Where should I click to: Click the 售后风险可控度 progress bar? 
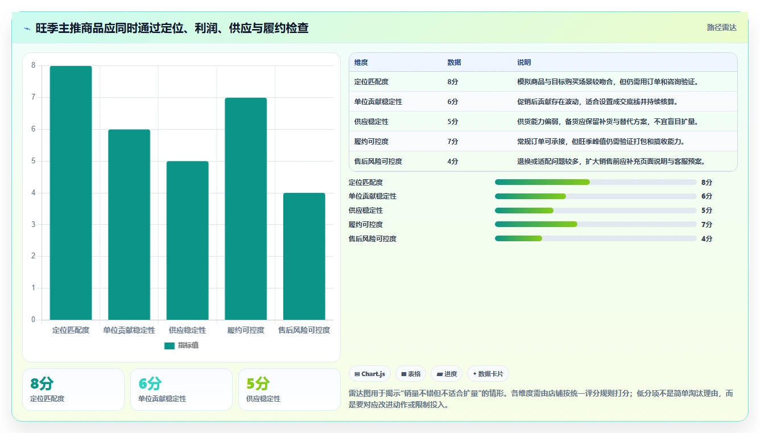tap(596, 238)
